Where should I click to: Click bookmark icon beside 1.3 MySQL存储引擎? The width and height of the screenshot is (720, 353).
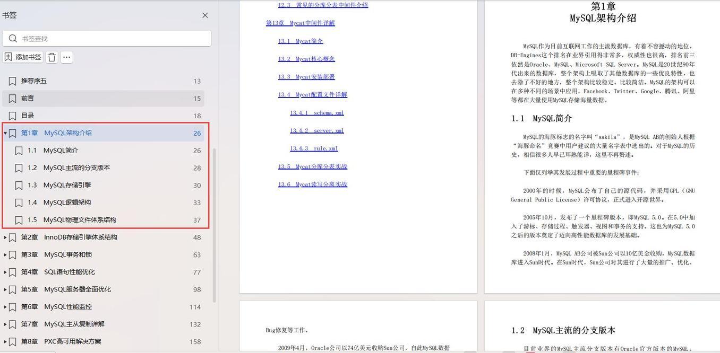coord(19,186)
